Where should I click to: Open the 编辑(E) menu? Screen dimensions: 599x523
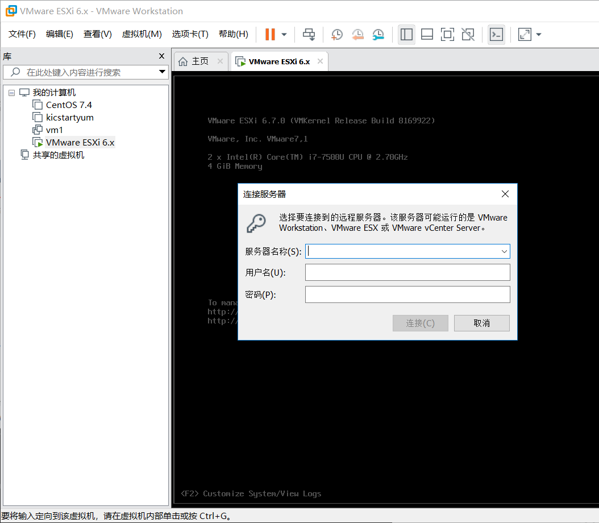[x=59, y=34]
